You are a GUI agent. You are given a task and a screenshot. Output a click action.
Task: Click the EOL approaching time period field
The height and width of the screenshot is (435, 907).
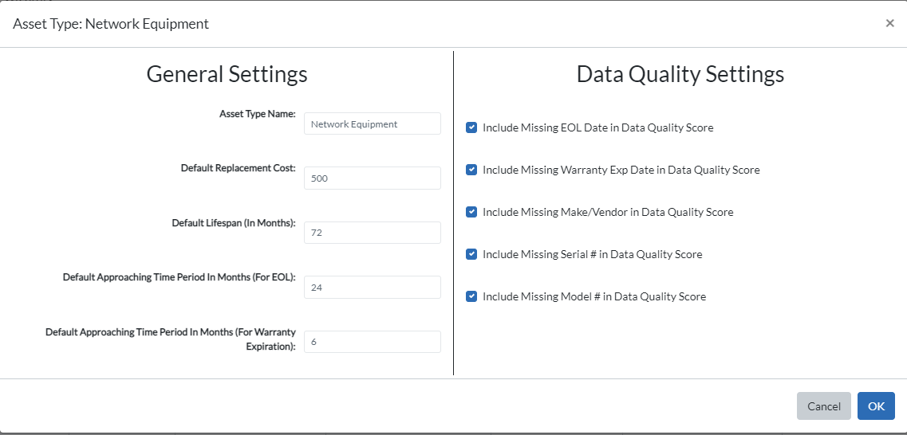click(x=373, y=287)
